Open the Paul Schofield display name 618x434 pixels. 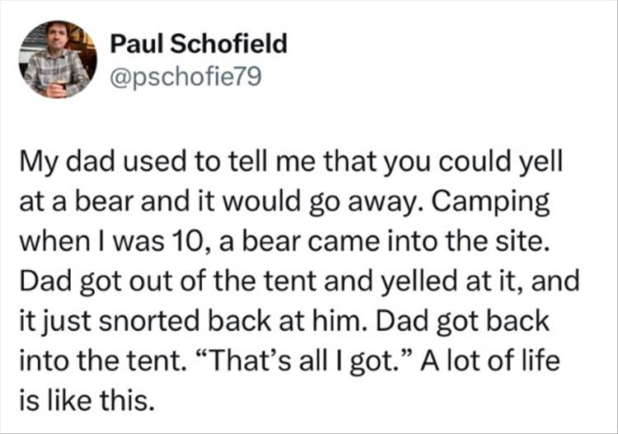point(198,44)
